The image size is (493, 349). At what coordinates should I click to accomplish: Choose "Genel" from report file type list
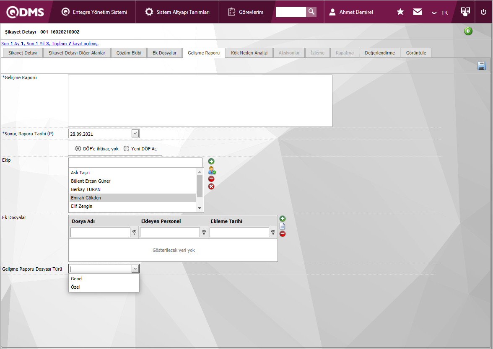point(77,279)
